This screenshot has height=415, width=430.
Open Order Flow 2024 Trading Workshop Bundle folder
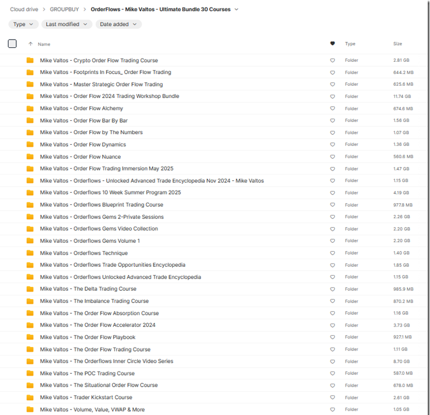(x=109, y=96)
